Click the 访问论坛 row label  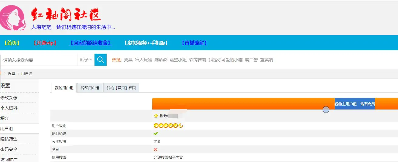point(59,133)
